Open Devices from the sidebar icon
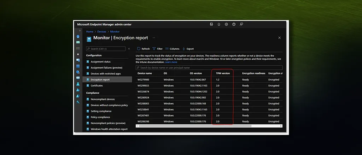The height and width of the screenshot is (155, 362). (78, 60)
